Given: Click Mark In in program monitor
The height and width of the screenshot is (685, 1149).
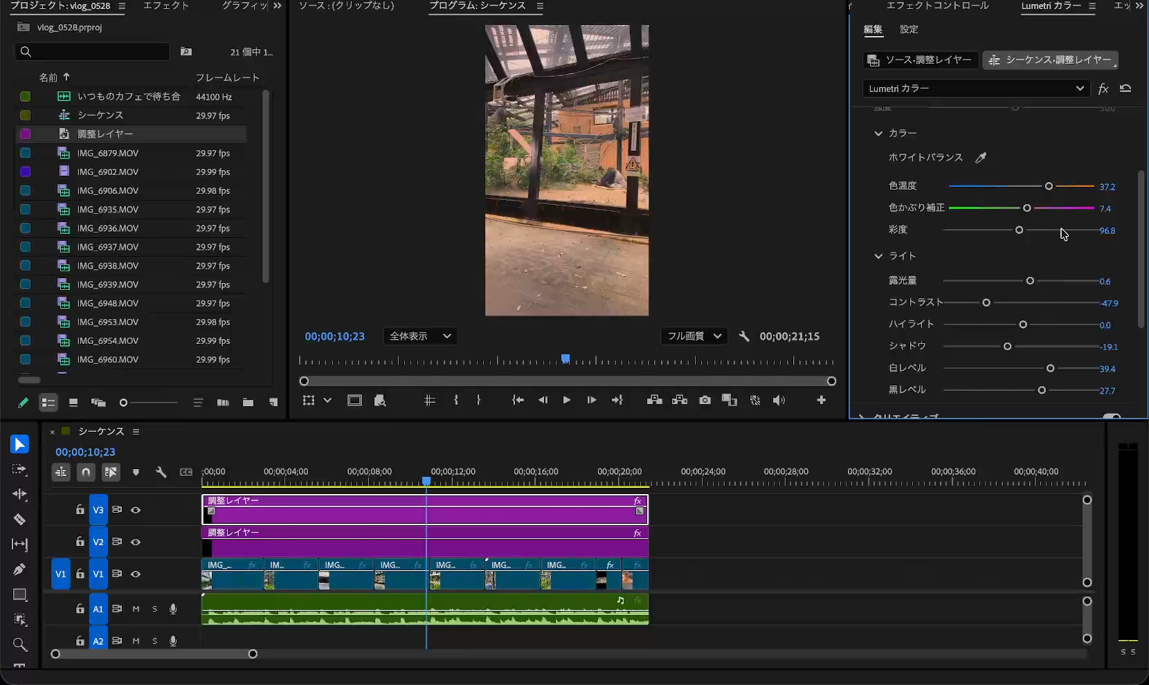Looking at the screenshot, I should tap(455, 401).
